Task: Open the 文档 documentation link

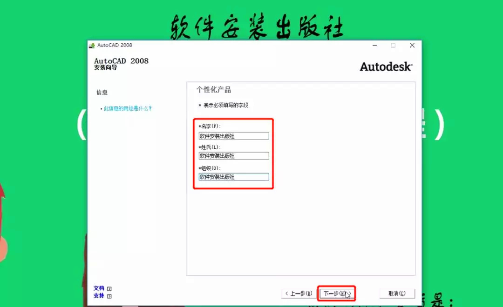Action: click(x=99, y=288)
